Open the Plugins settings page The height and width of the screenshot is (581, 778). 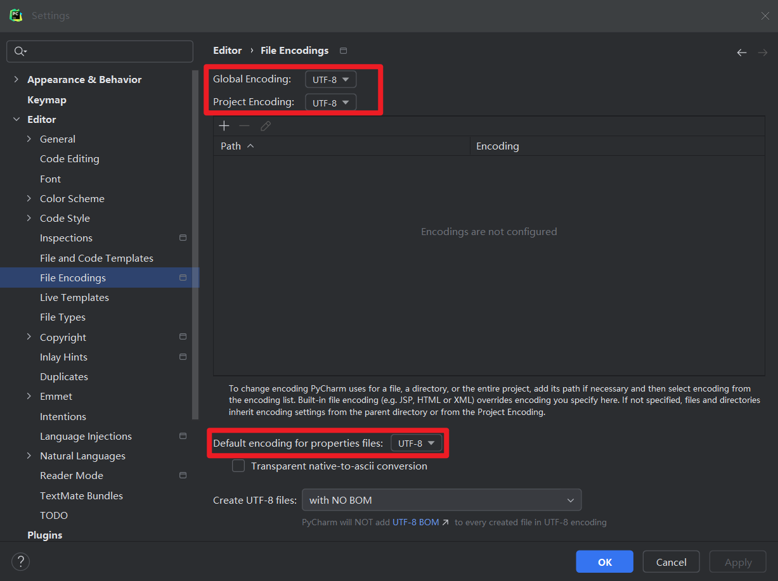coord(45,535)
